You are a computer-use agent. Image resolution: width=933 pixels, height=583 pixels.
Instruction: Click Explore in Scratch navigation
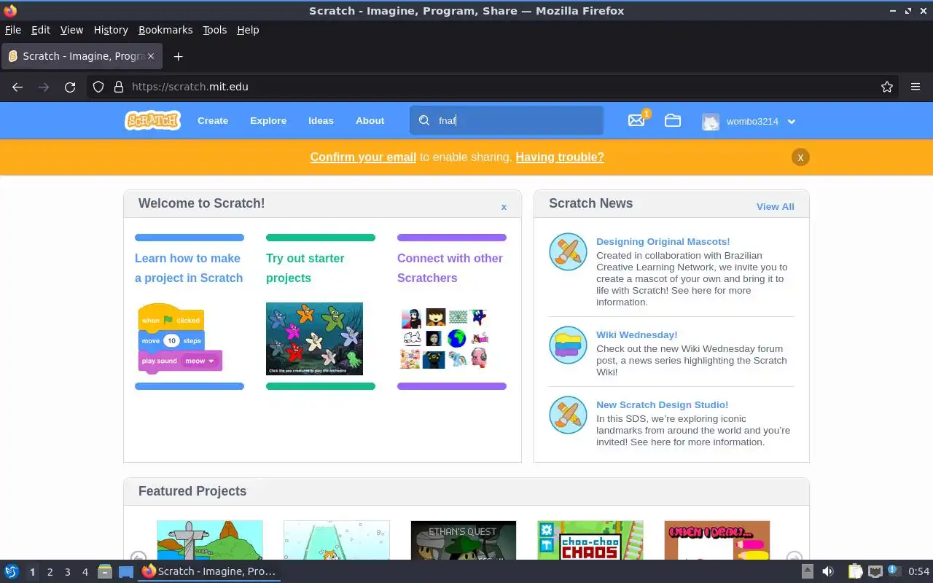(268, 121)
